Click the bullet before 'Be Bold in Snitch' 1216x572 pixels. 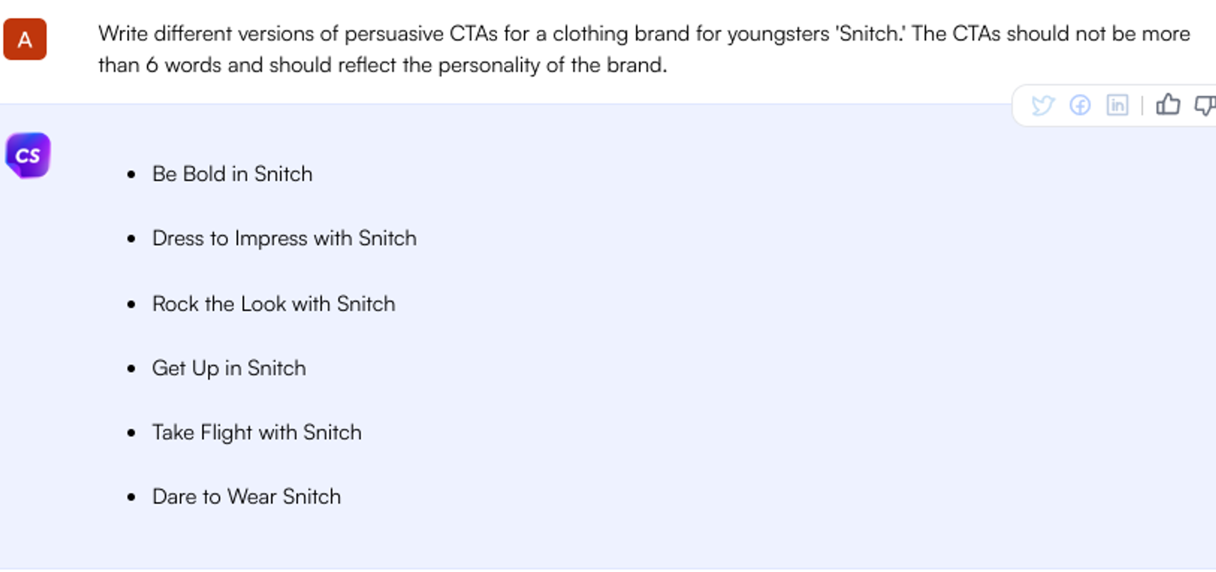tap(131, 175)
